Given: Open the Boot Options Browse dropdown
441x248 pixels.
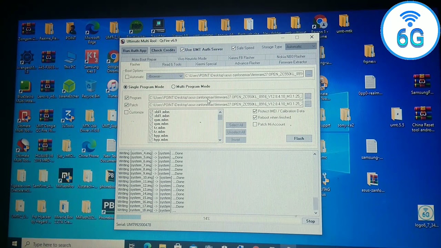Looking at the screenshot, I should tap(165, 76).
